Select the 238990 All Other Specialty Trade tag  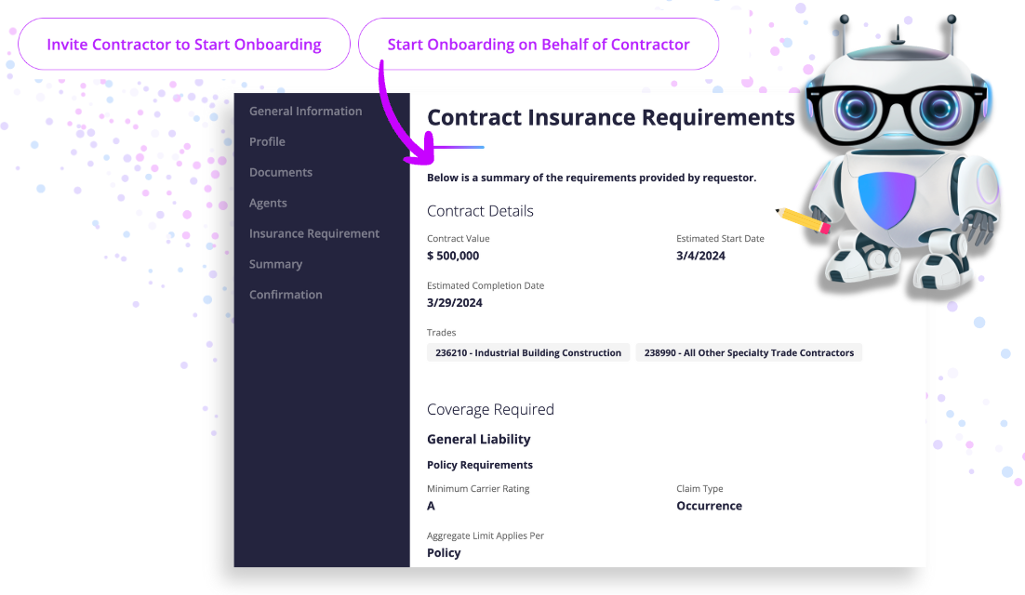coord(749,353)
